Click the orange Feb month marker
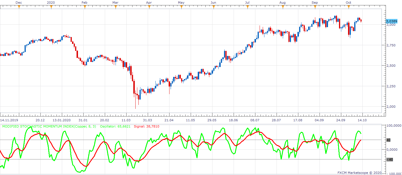The width and height of the screenshot is (402, 175). coord(84,7)
